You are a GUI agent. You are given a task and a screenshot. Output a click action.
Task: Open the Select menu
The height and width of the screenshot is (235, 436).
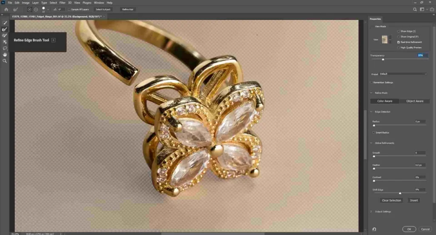[53, 3]
